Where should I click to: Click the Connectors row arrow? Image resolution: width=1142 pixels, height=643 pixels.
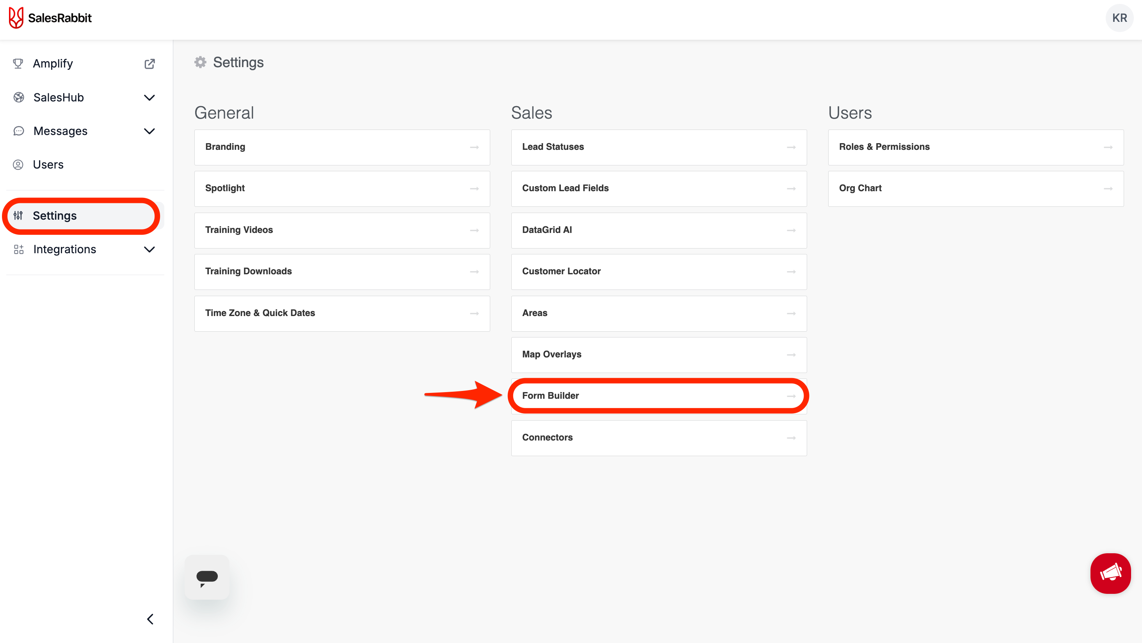pos(791,438)
